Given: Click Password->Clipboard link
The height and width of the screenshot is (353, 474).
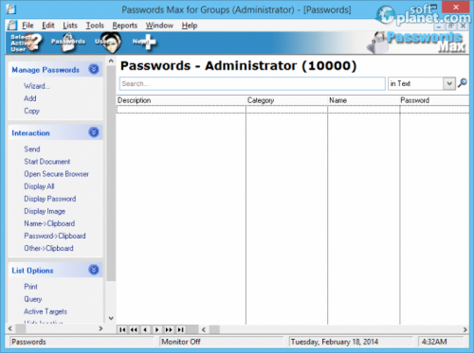Looking at the screenshot, I should pyautogui.click(x=55, y=236).
